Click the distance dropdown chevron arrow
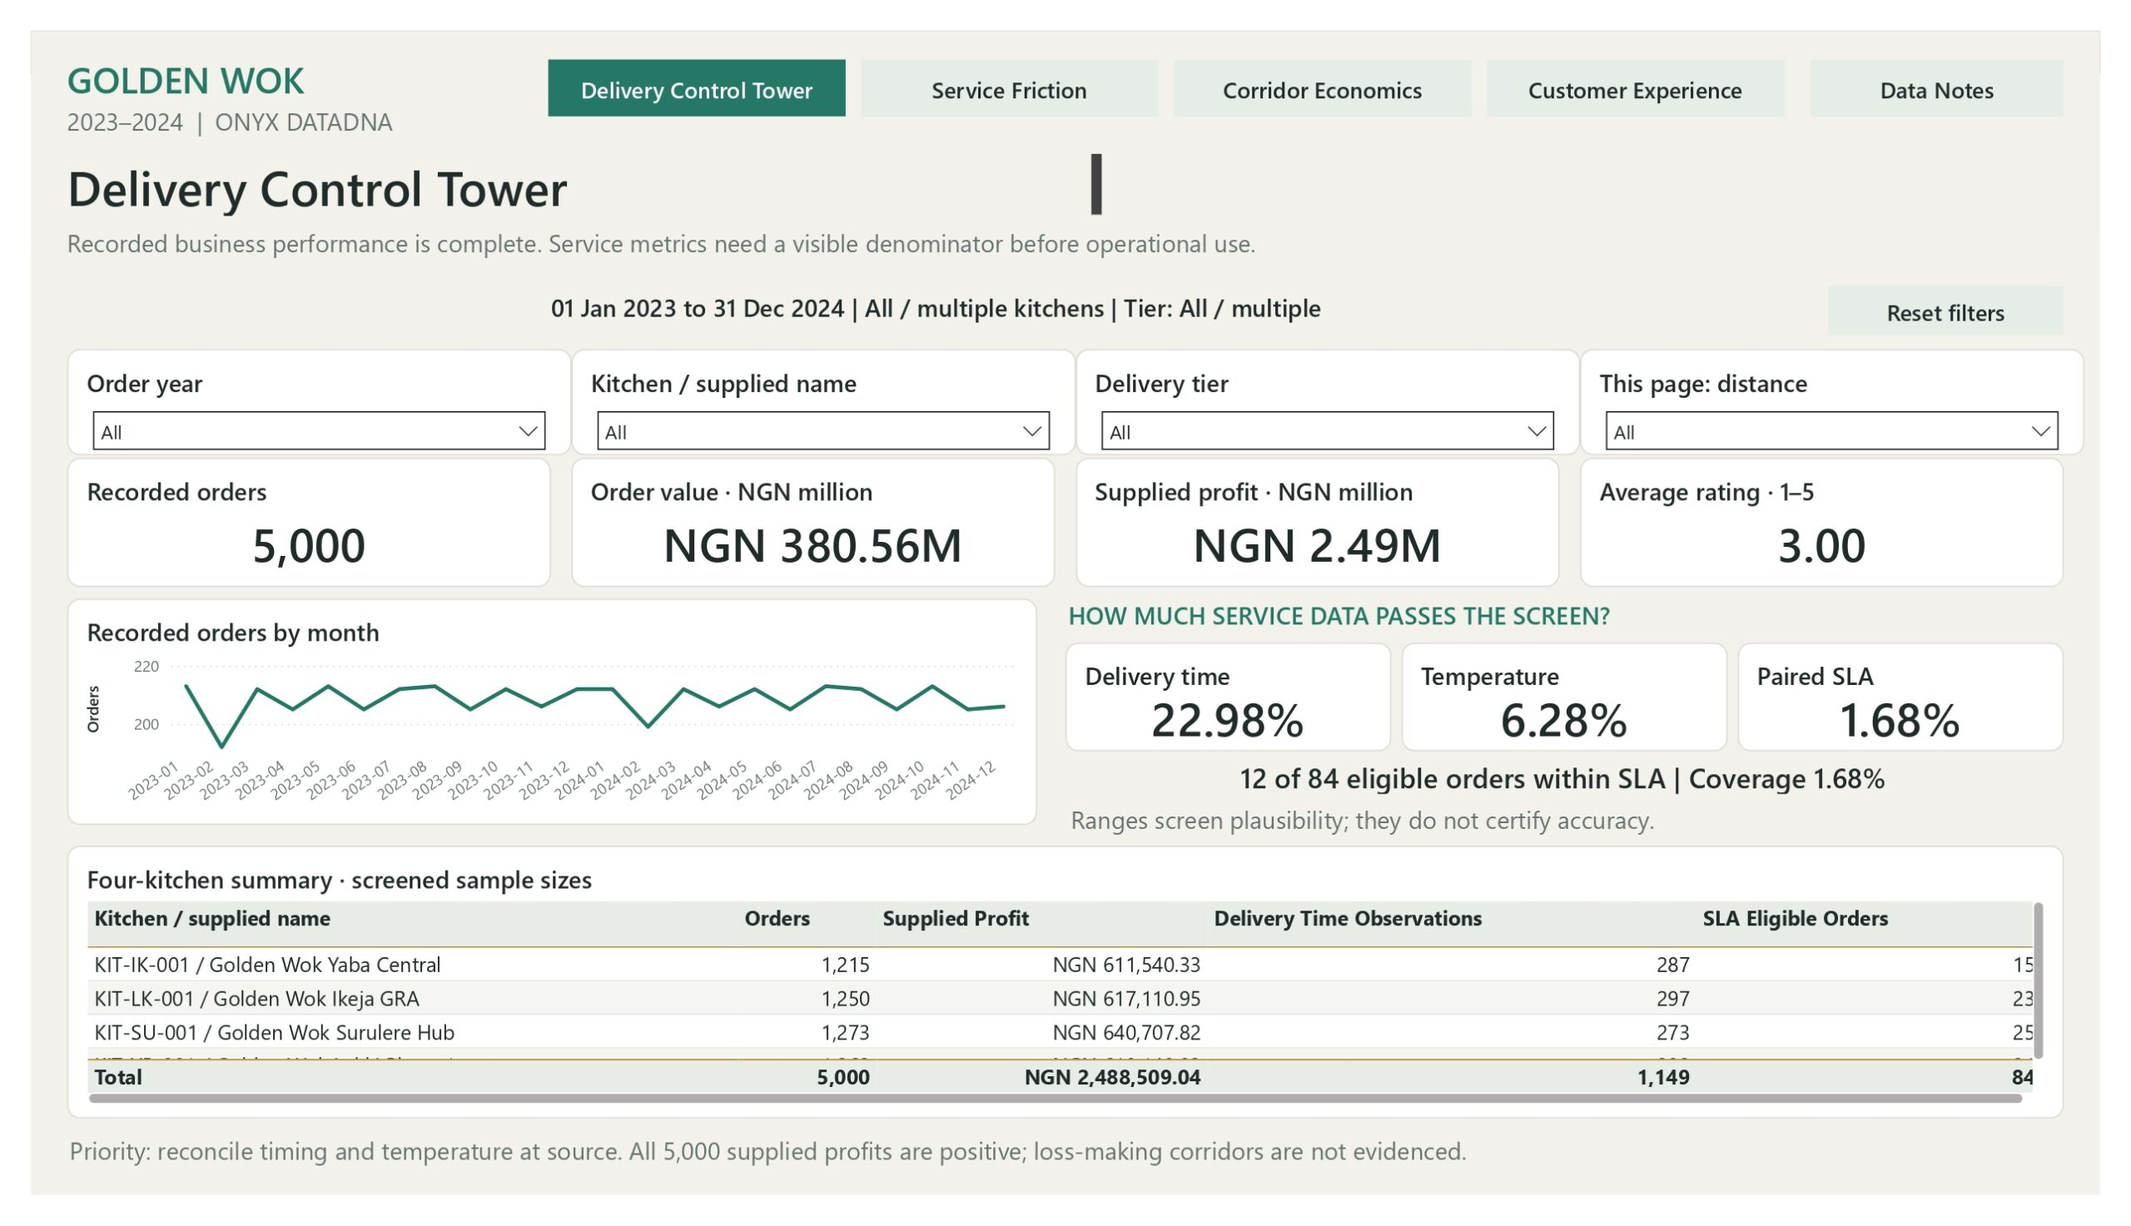Image resolution: width=2131 pixels, height=1226 pixels. [2040, 431]
